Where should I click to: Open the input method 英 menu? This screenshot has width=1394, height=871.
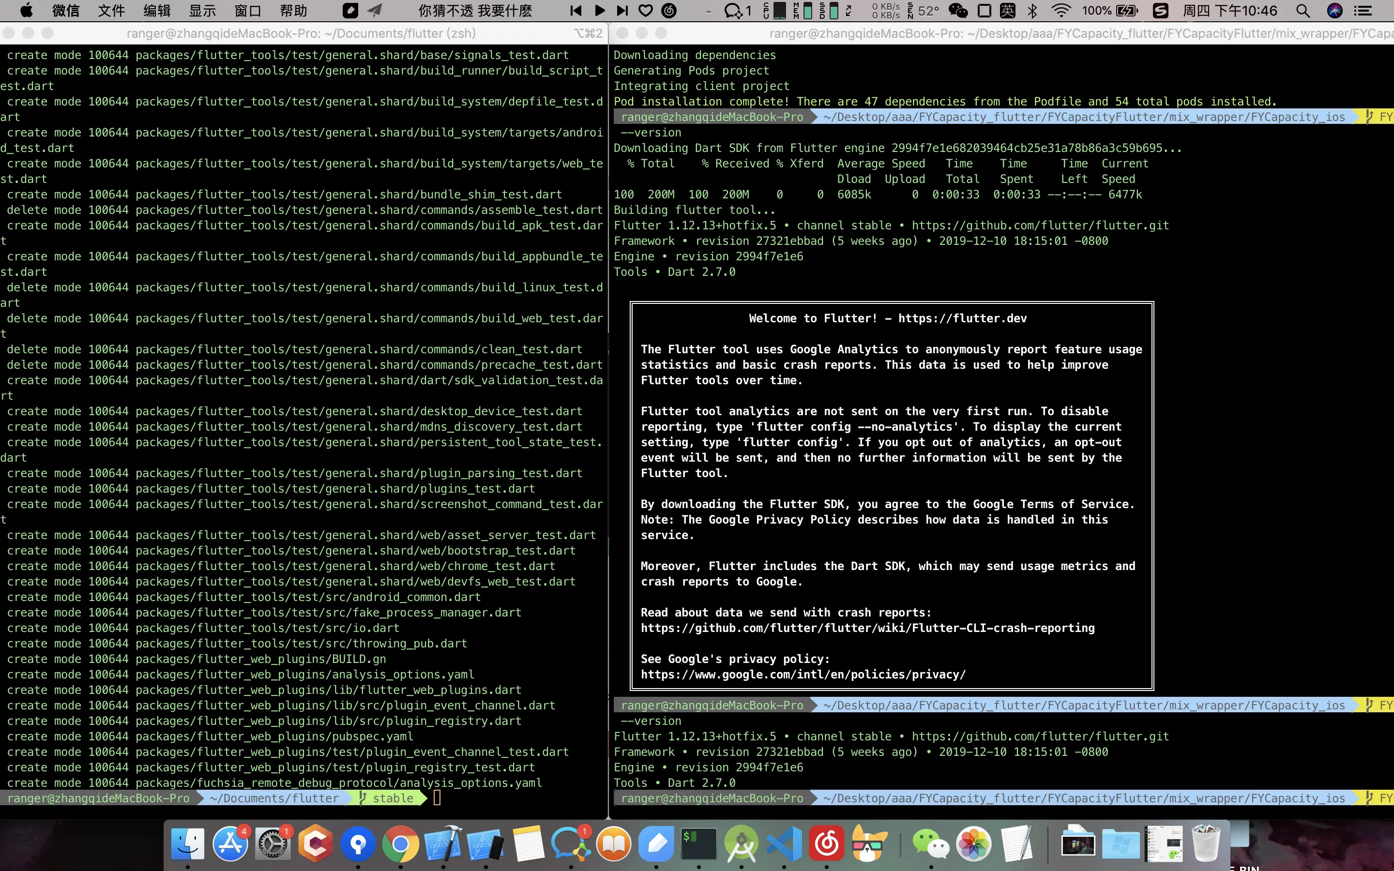coord(1008,10)
